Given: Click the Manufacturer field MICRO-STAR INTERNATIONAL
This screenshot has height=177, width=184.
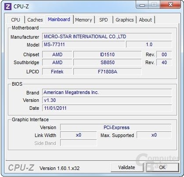Looking at the screenshot, I should click(x=107, y=36).
